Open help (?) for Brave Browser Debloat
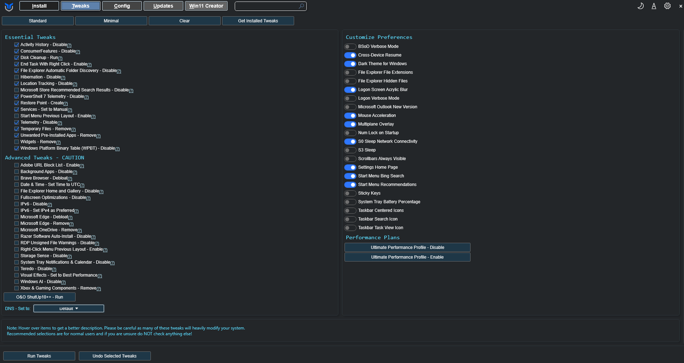This screenshot has width=684, height=363. [71, 178]
